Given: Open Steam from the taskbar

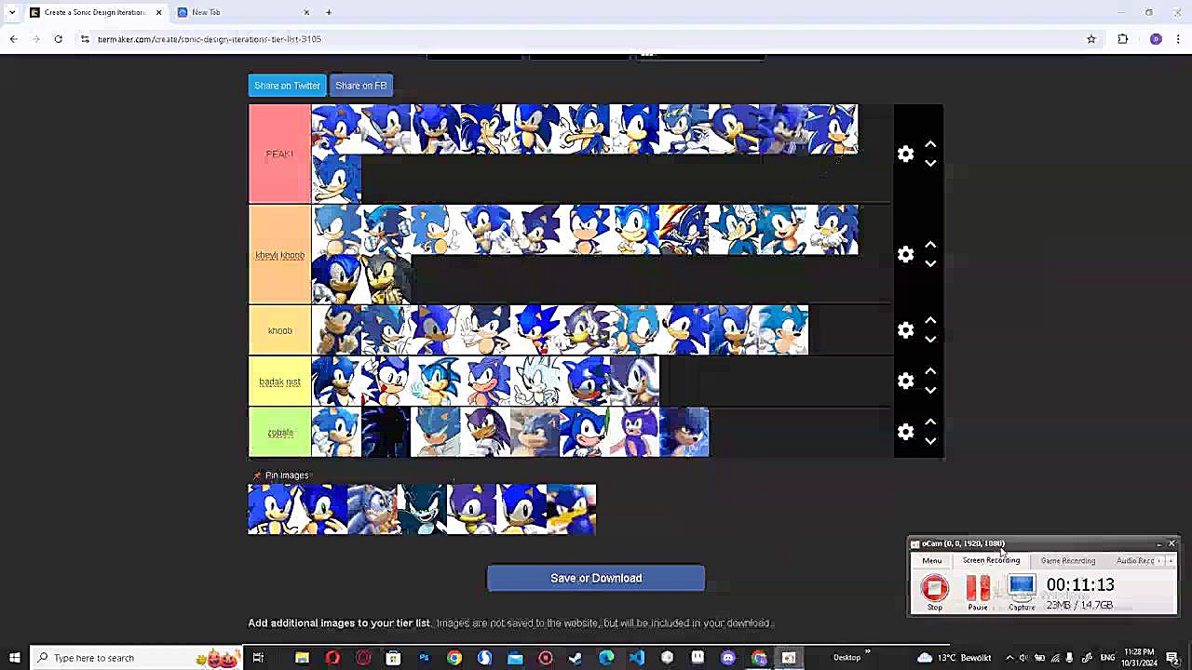Looking at the screenshot, I should (x=576, y=658).
